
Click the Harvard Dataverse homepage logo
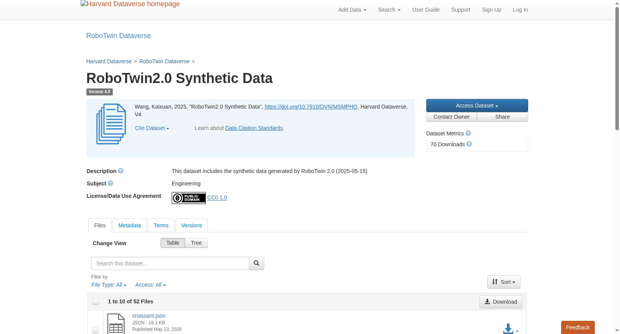pos(130,4)
